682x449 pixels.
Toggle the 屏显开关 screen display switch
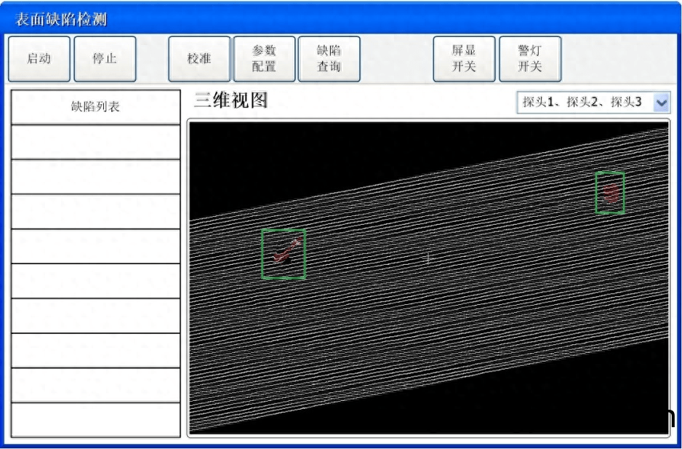tap(464, 59)
